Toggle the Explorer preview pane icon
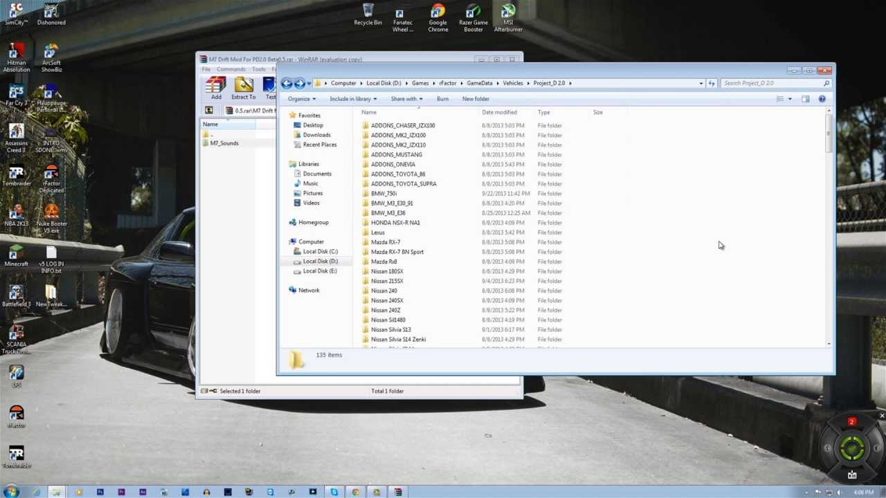The width and height of the screenshot is (886, 498). point(805,99)
